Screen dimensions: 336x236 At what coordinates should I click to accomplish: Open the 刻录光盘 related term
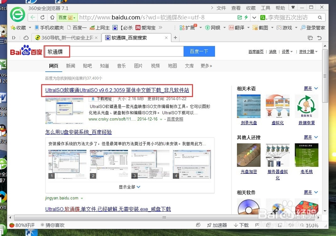point(249,123)
